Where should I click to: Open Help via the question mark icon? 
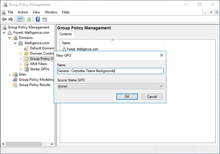tap(38, 19)
